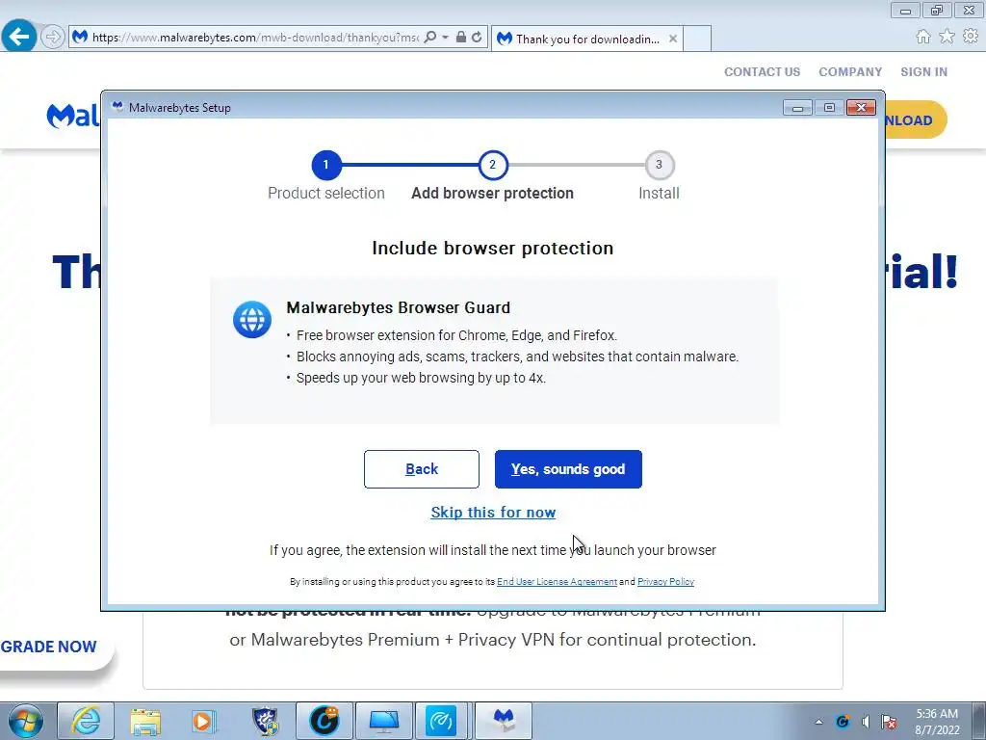The width and height of the screenshot is (986, 740).
Task: Click the Malwarebytes Setup title bar icon
Action: (117, 107)
